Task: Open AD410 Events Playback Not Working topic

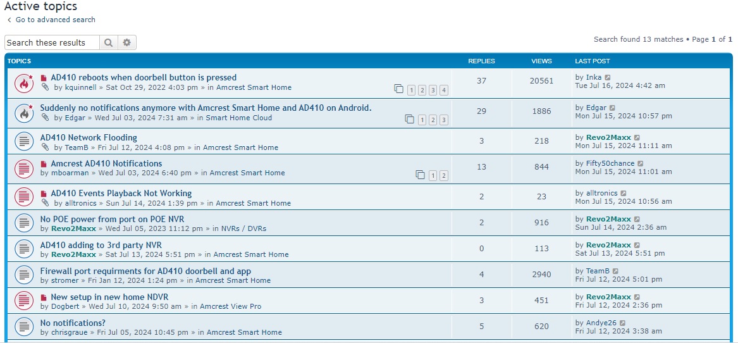Action: coord(121,193)
